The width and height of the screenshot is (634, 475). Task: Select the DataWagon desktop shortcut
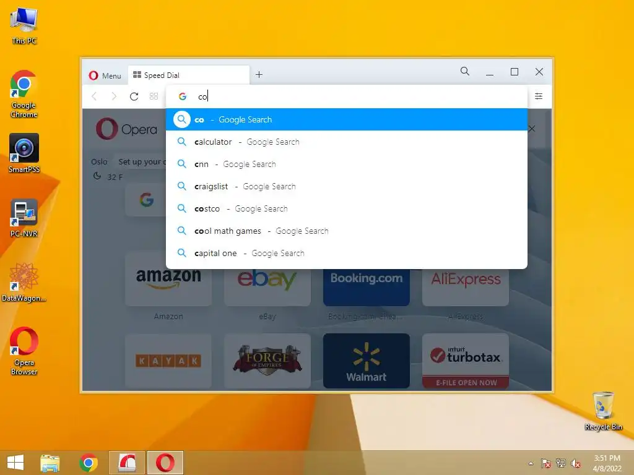pos(24,282)
